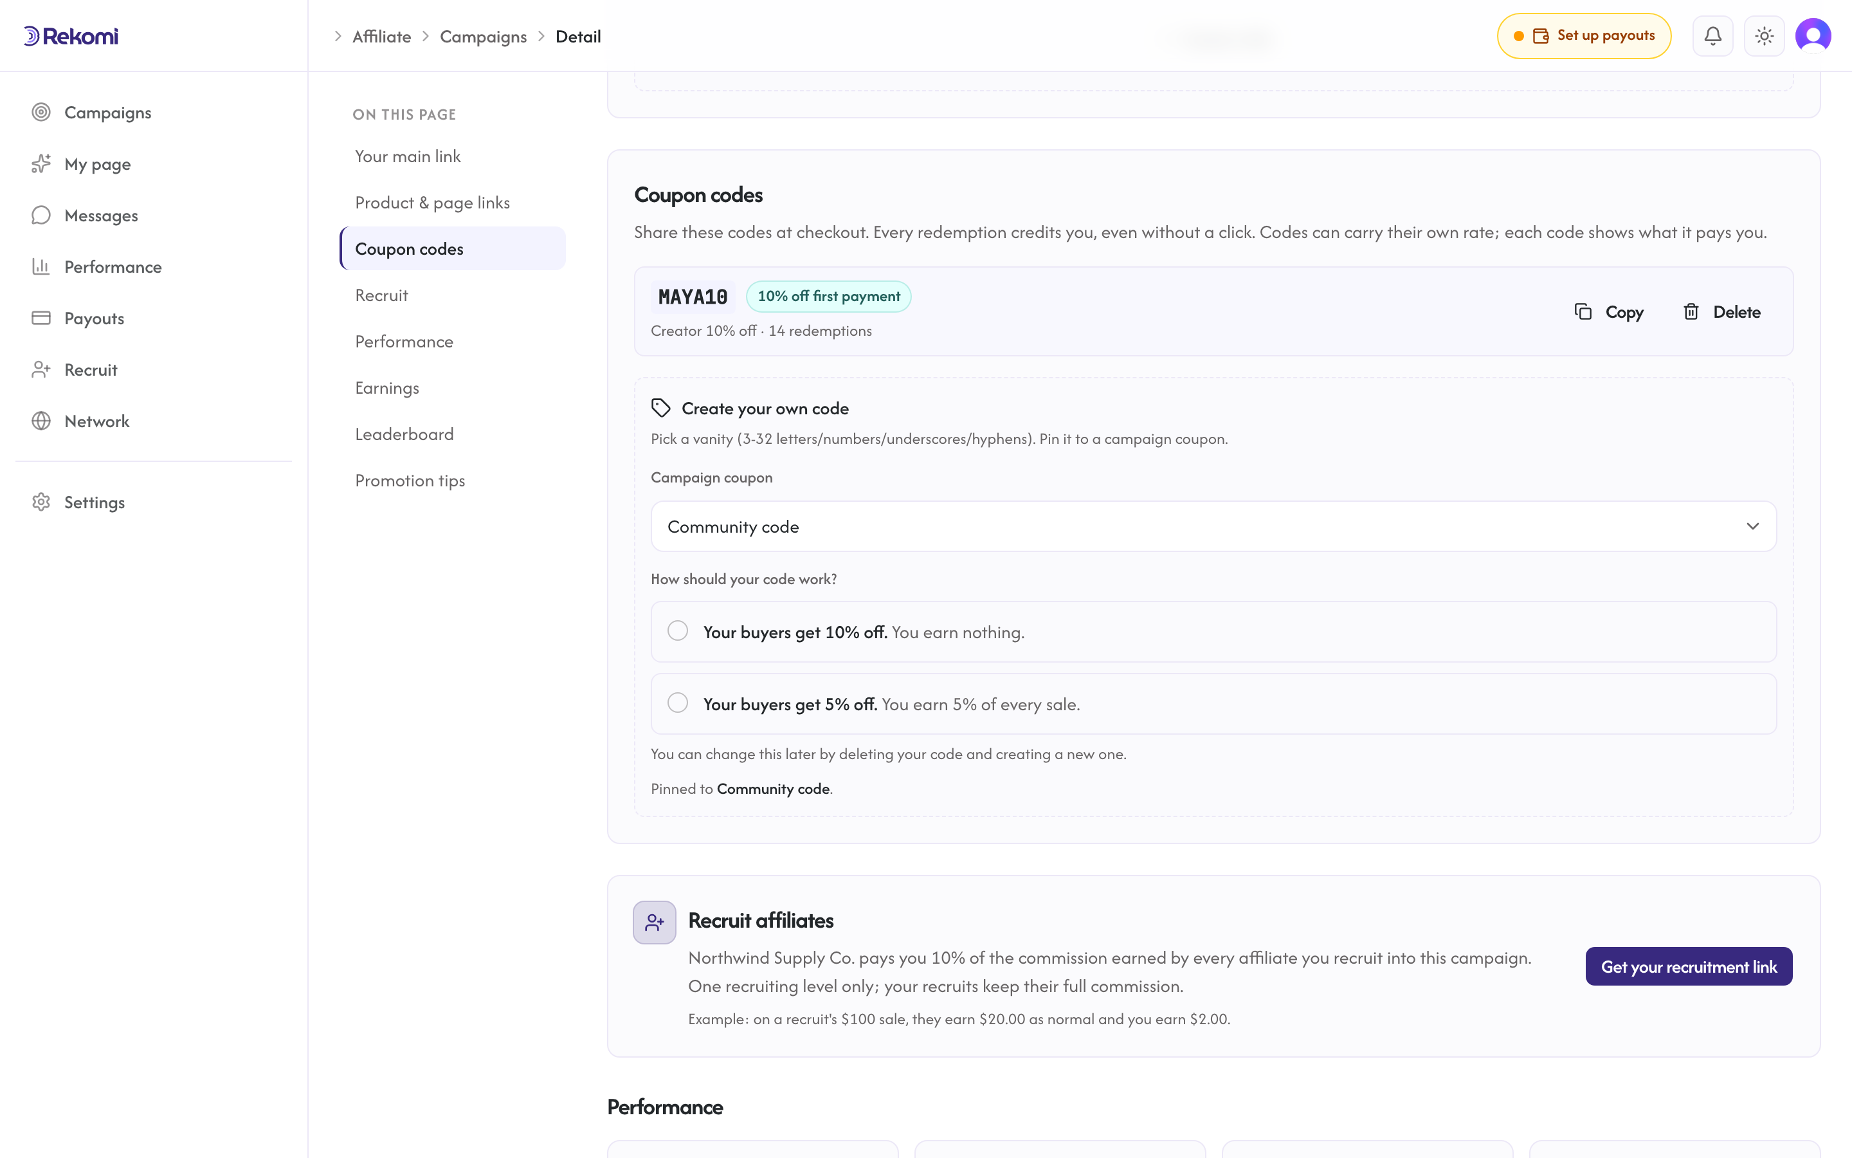Screen dimensions: 1852x1158
Task: Click the Rekomi logo
Action: (70, 36)
